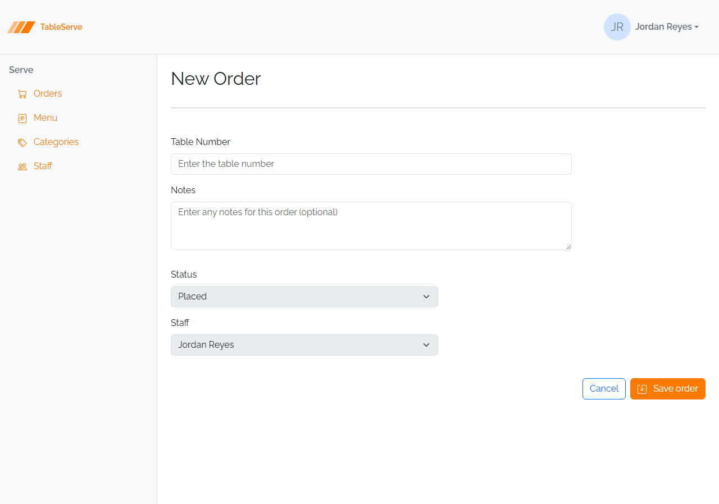
Task: Click the JR avatar circle
Action: coord(617,27)
